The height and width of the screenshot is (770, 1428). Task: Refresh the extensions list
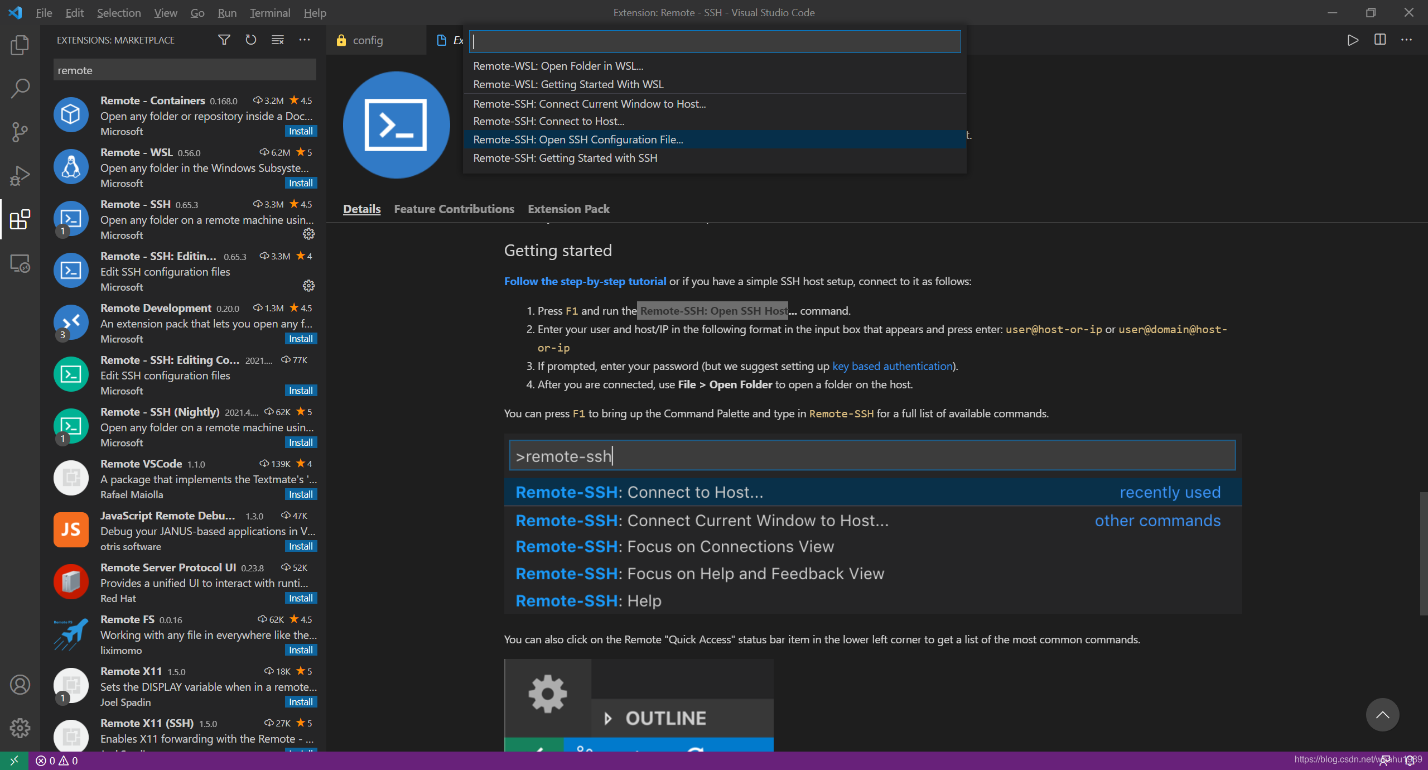tap(250, 40)
